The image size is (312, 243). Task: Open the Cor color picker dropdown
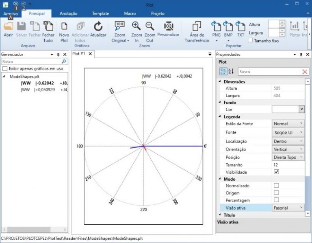point(301,109)
